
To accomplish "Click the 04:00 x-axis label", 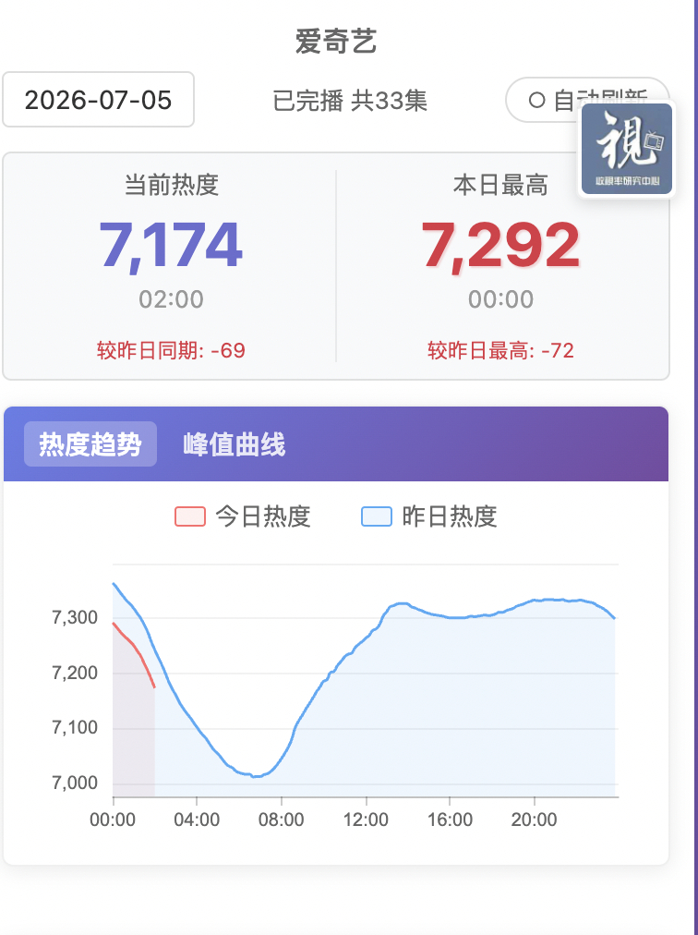I will click(197, 820).
